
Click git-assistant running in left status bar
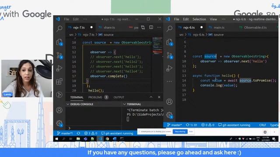coord(117,133)
